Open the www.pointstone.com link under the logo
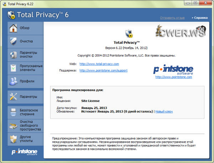The width and height of the screenshot is (214, 163). point(173,77)
